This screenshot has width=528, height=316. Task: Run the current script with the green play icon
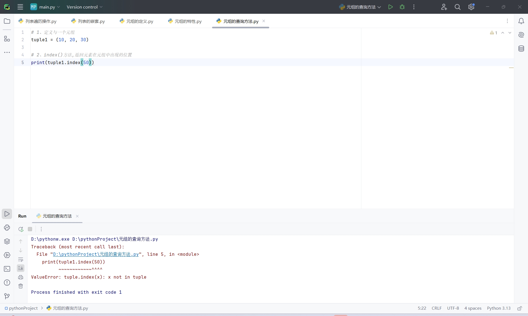[x=390, y=7]
